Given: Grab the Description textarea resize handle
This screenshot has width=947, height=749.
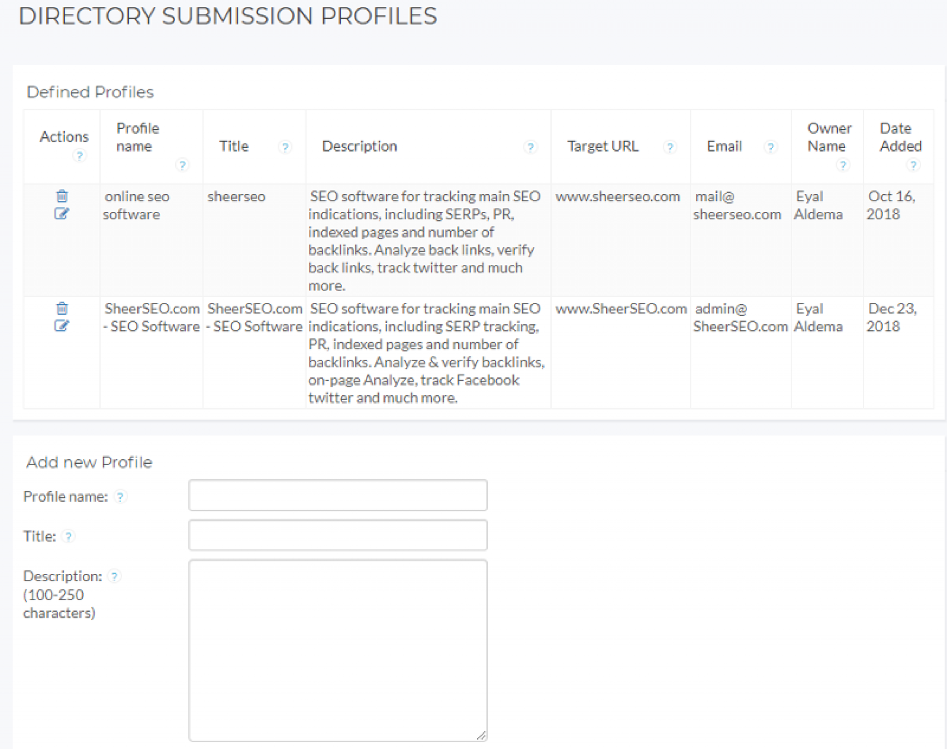Looking at the screenshot, I should tap(481, 735).
